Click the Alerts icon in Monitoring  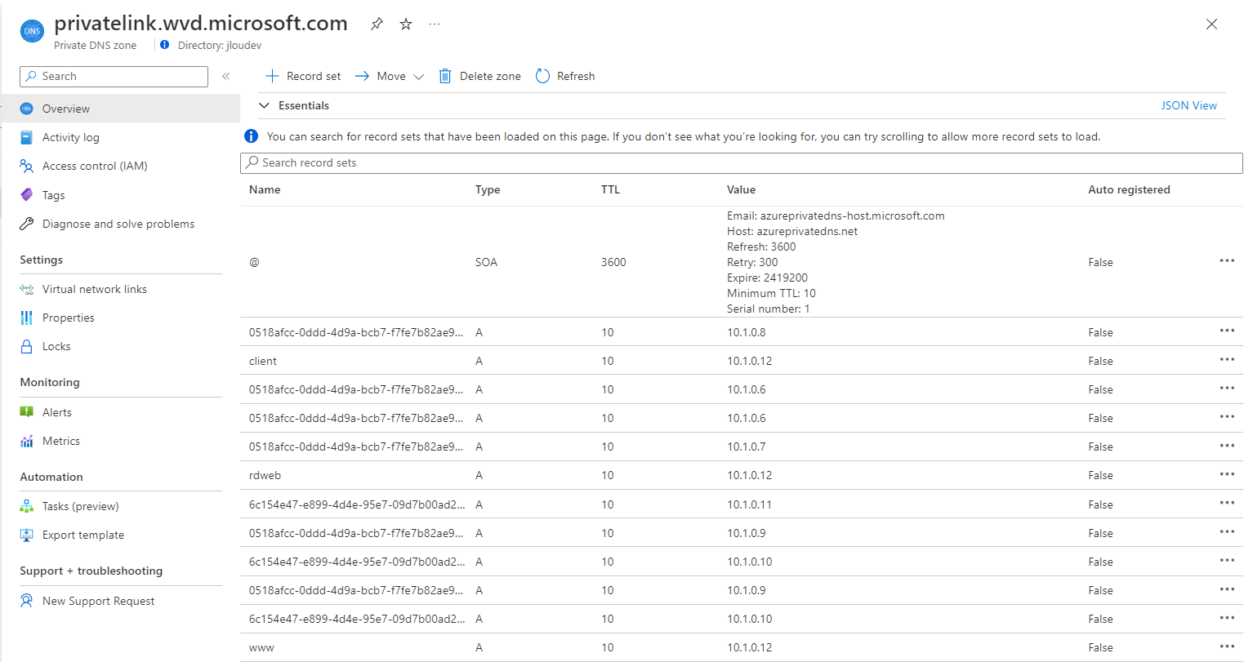pos(27,412)
